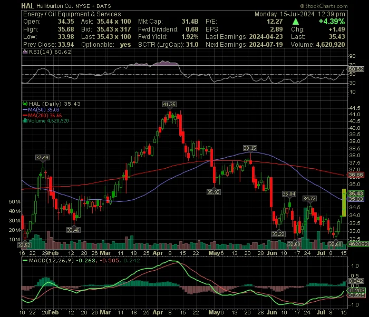This screenshot has height=317, width=369.
Task: Click the 4620920 volume axis tag
Action: tap(358, 244)
